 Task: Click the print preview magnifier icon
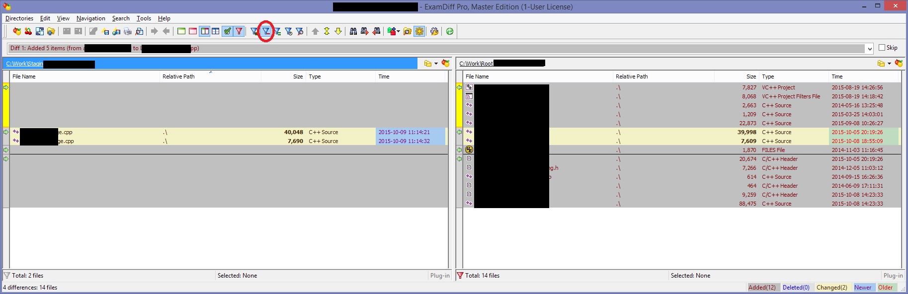point(139,31)
